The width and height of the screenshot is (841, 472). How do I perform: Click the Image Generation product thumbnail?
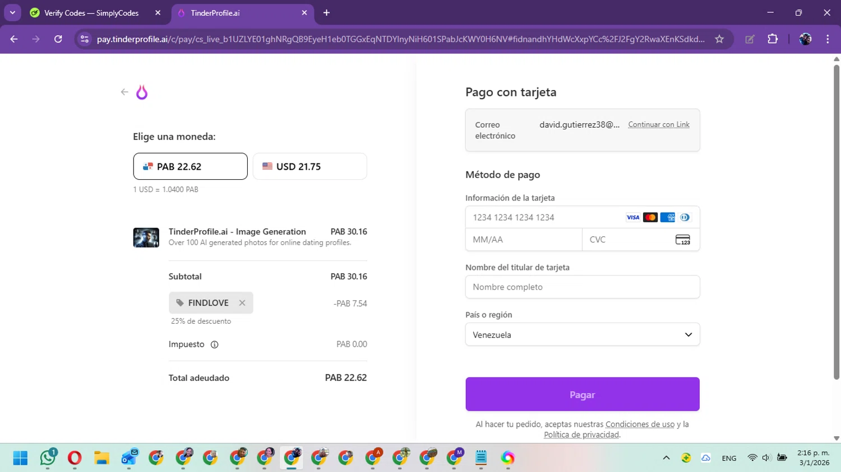pos(146,237)
